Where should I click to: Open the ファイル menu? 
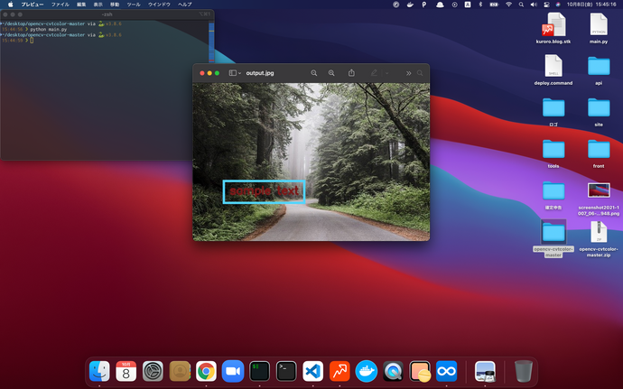(x=60, y=5)
